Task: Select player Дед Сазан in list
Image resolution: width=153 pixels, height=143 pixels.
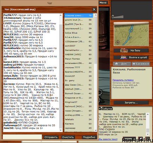Action: coord(79,85)
